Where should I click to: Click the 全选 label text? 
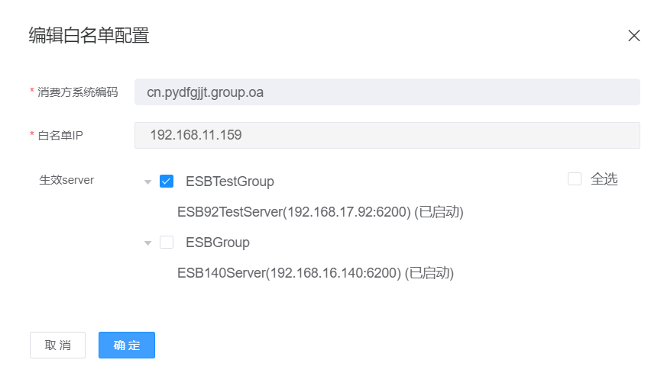point(604,179)
